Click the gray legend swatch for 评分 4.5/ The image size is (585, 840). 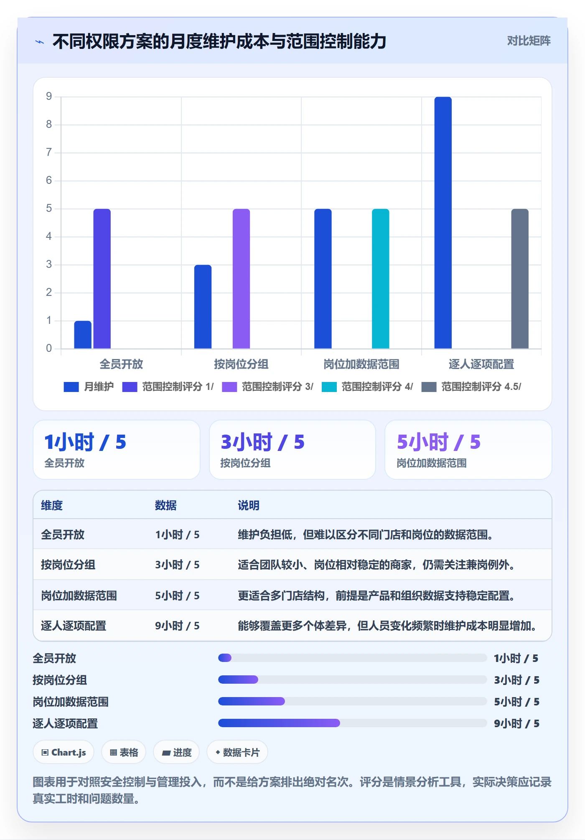(429, 387)
